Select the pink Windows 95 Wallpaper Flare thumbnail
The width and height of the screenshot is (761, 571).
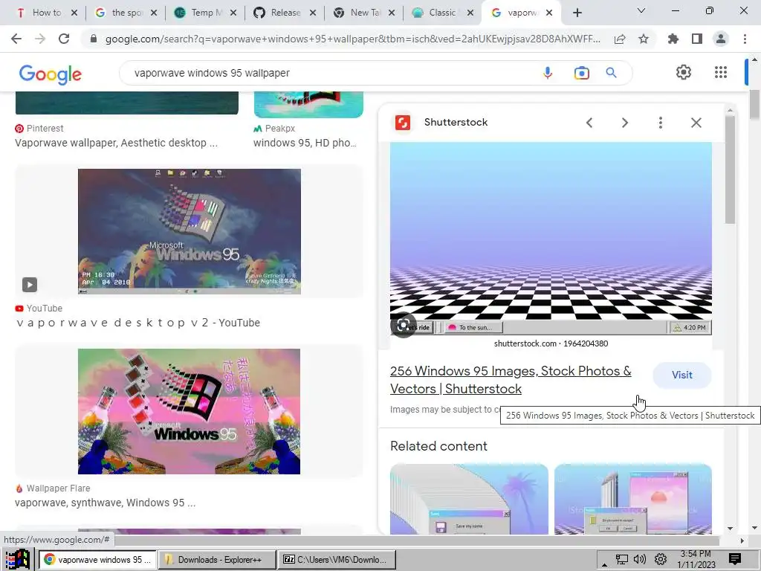(190, 411)
